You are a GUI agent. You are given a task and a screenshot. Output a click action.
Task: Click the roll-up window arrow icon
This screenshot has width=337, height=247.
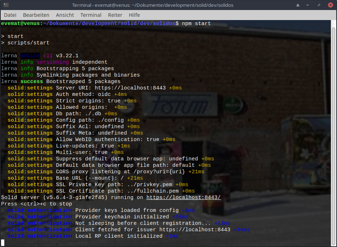(x=298, y=5)
